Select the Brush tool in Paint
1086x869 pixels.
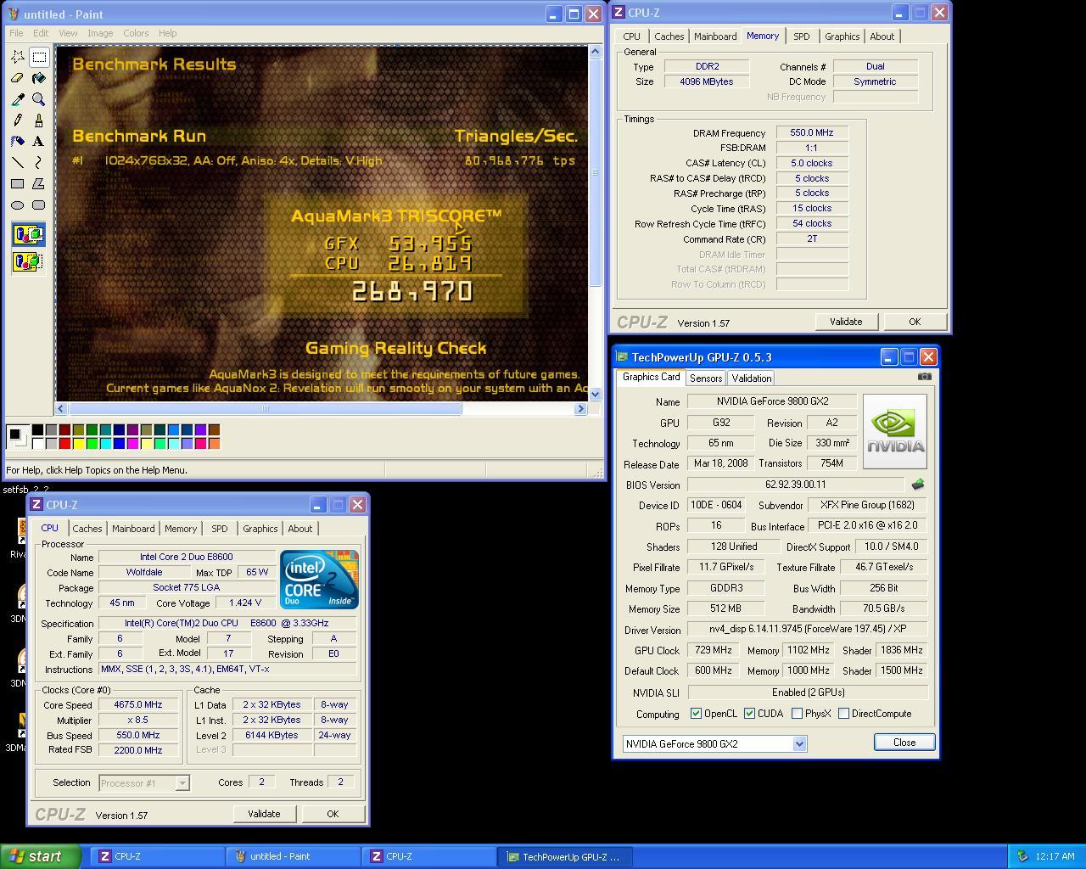pos(39,121)
